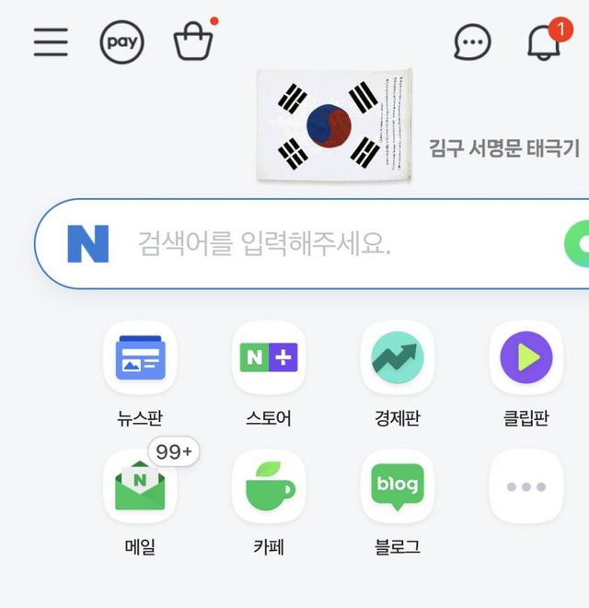
Task: Tap the green circular button in search bar
Action: click(577, 244)
